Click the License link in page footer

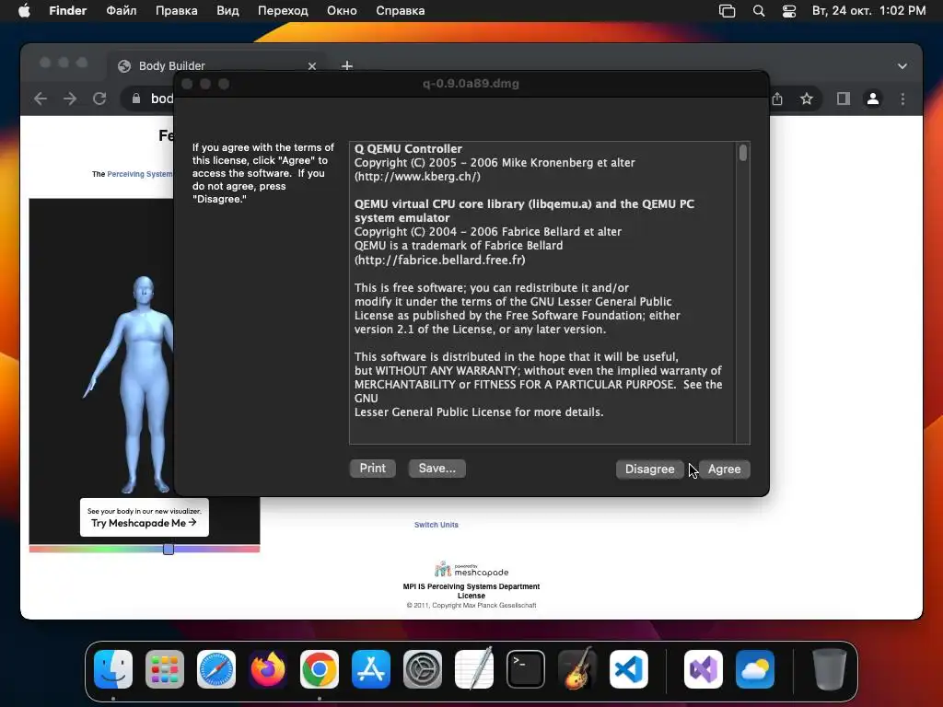[x=471, y=596]
